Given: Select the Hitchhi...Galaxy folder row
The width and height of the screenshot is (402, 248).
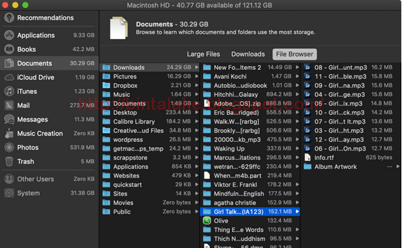Looking at the screenshot, I should coord(250,94).
